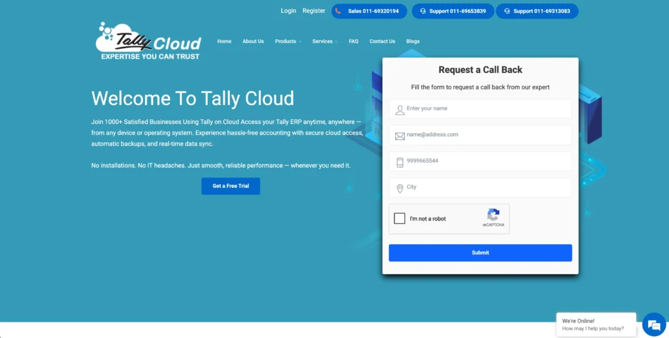Screen dimensions: 669x338
Task: Expand the Services dropdown menu
Action: pos(325,41)
